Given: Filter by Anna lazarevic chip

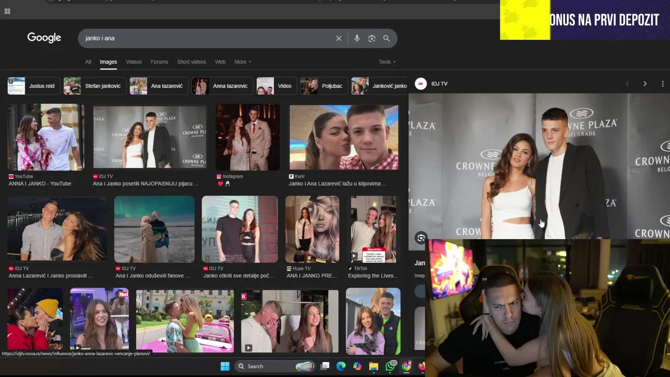Looking at the screenshot, I should 222,86.
